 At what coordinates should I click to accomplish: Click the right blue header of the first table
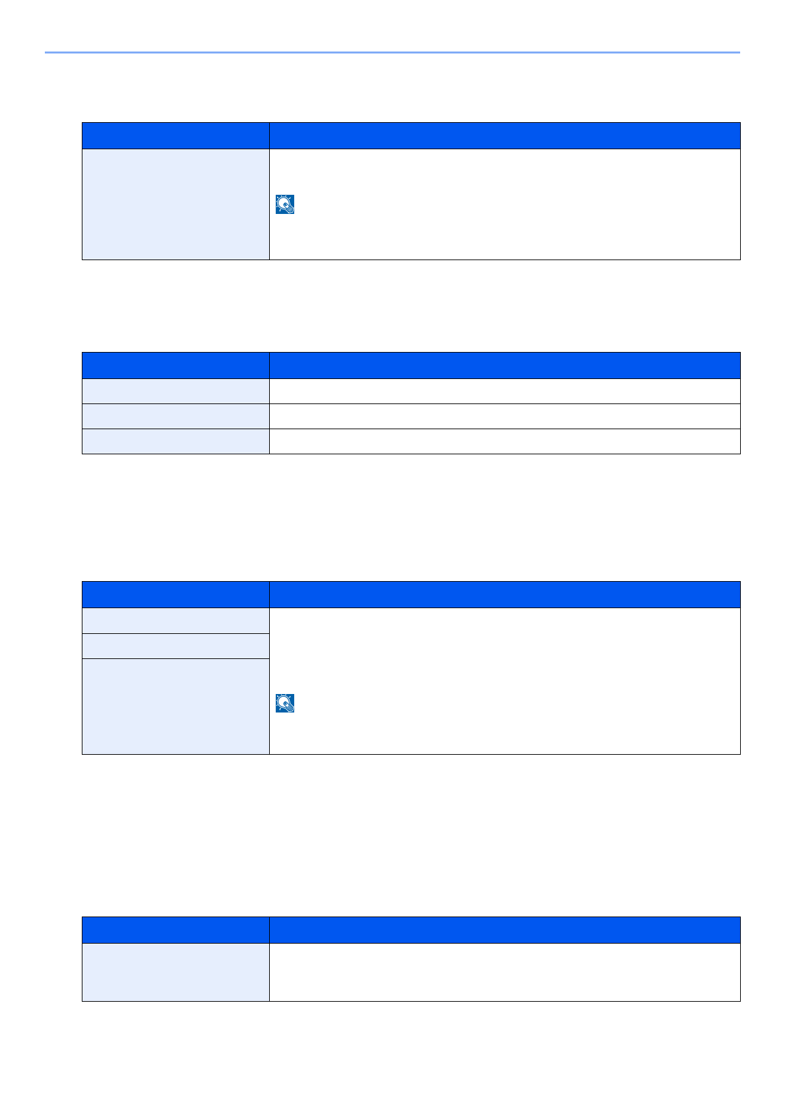tap(505, 135)
